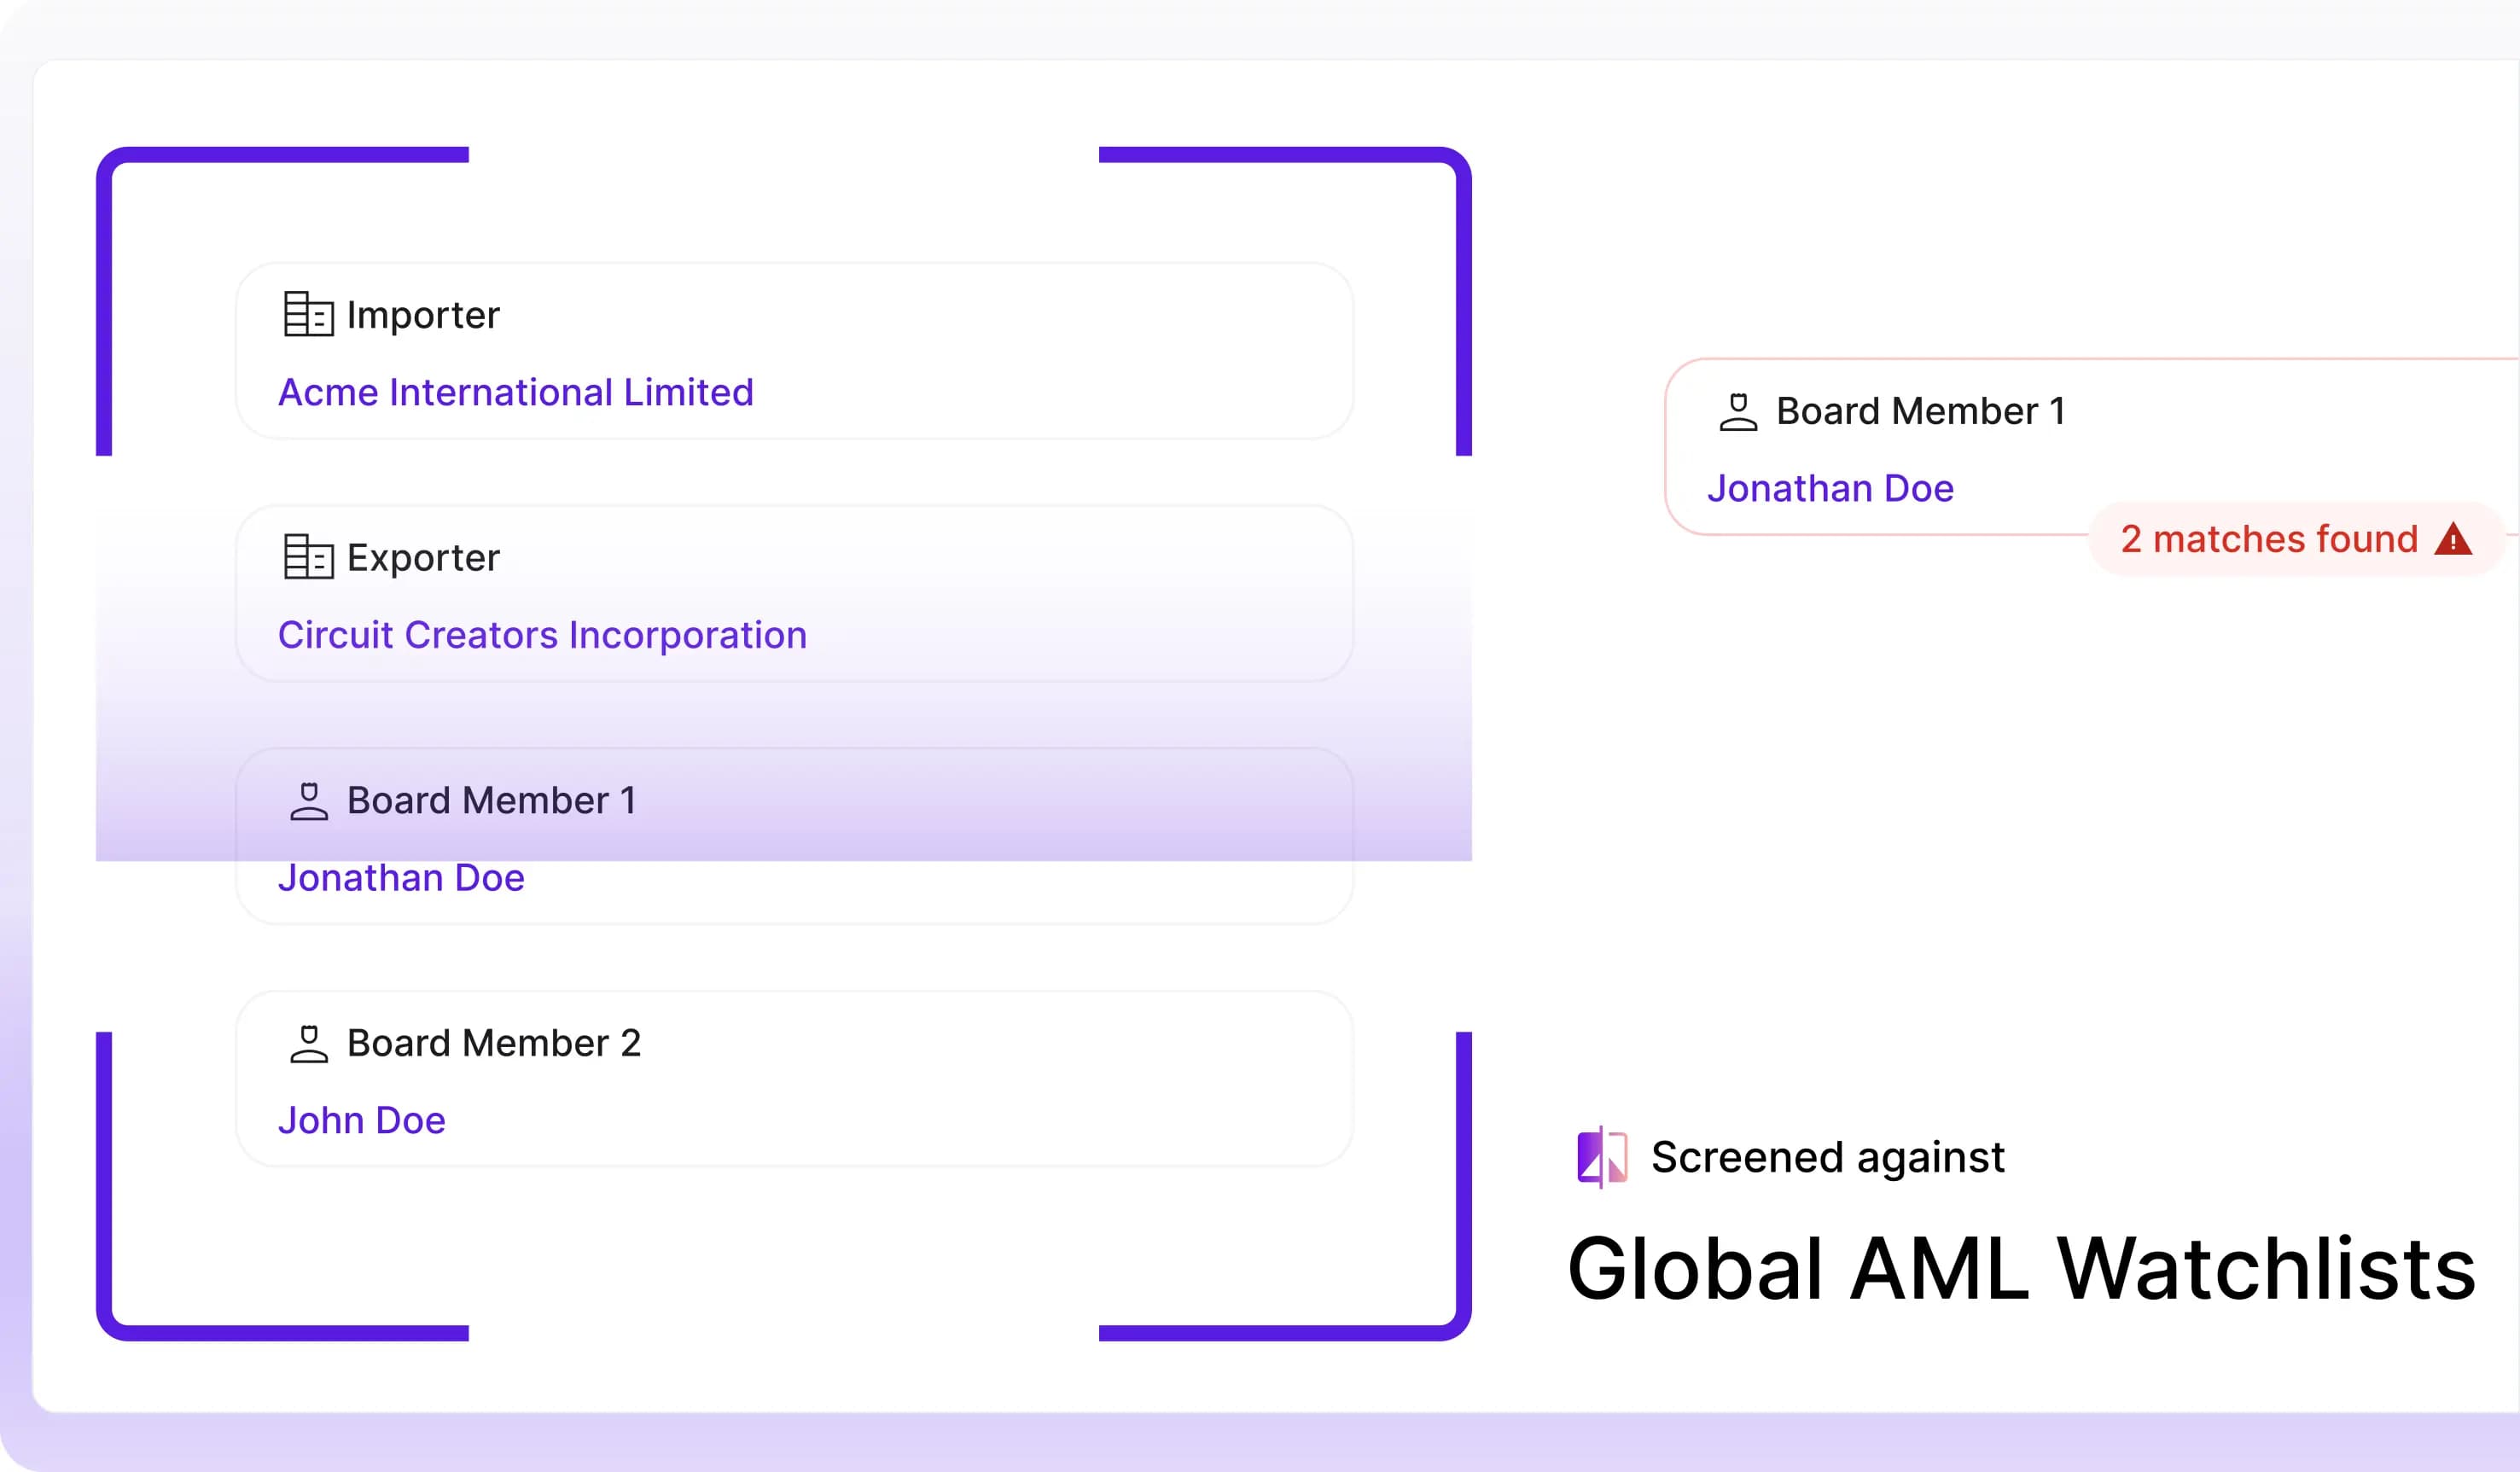Click the Board Member 2 person icon
The width and height of the screenshot is (2520, 1472).
309,1044
